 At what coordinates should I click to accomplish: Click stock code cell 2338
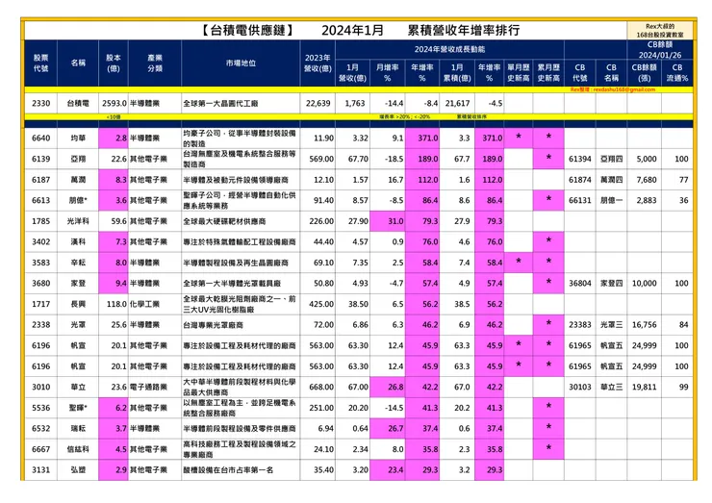[x=40, y=324]
